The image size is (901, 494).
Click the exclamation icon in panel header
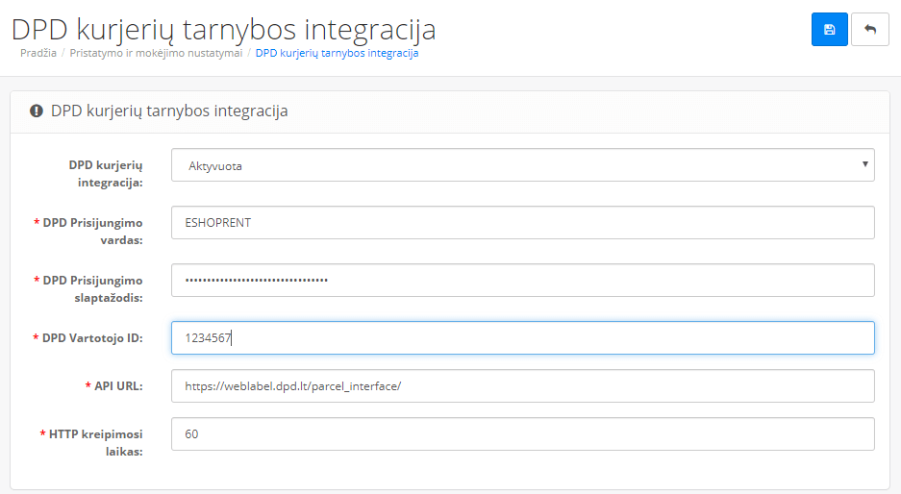pyautogui.click(x=37, y=111)
